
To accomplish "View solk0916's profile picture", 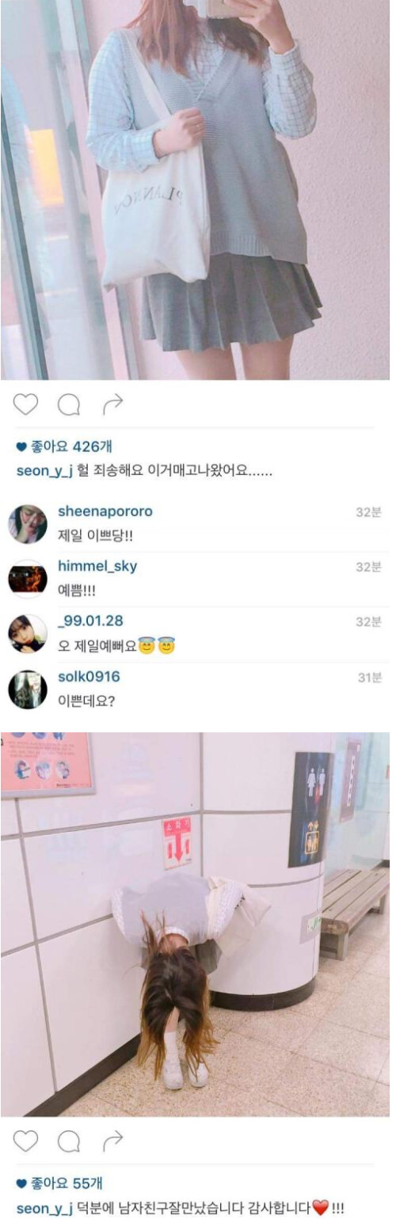I will click(28, 689).
